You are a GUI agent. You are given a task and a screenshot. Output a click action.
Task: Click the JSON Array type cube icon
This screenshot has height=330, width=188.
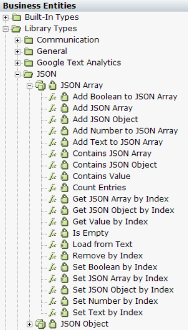pos(40,86)
